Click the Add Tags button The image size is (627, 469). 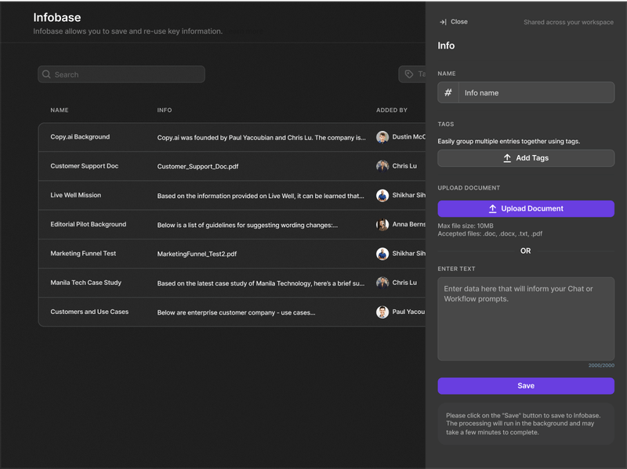pyautogui.click(x=525, y=157)
